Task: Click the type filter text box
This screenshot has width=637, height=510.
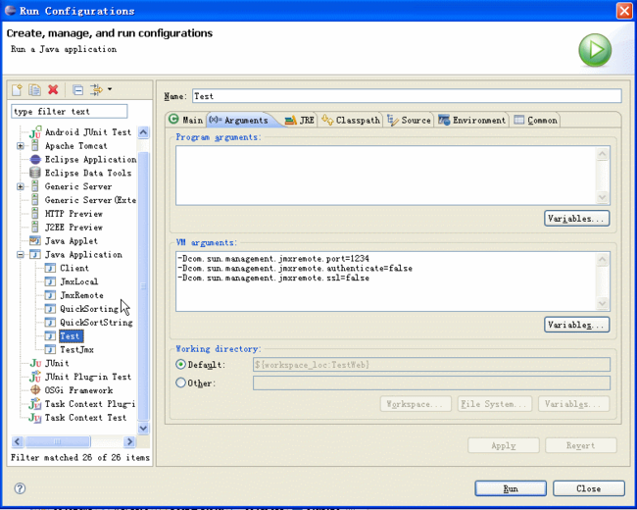Action: point(70,111)
